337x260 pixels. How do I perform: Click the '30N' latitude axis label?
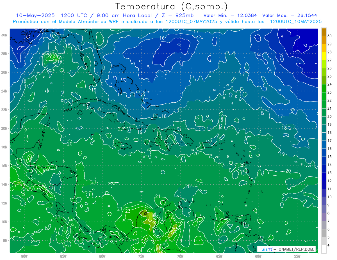coord(4,35)
